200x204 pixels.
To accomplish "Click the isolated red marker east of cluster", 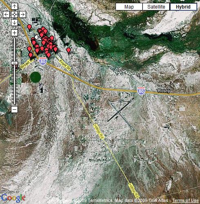I will (69, 51).
